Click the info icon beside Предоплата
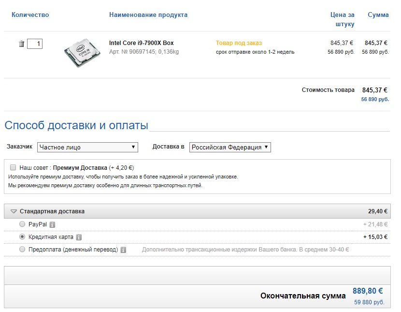The image size is (401, 312). [123, 250]
